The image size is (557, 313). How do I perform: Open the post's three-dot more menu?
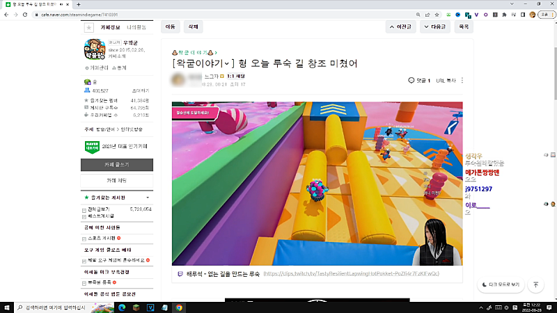coord(462,81)
